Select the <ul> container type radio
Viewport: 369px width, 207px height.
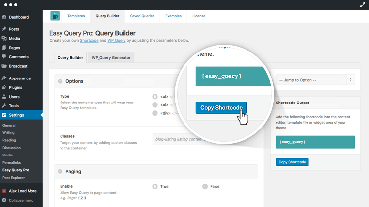click(155, 97)
